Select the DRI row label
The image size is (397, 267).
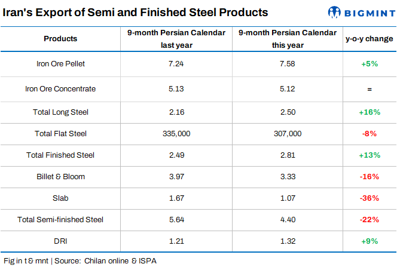point(60,241)
